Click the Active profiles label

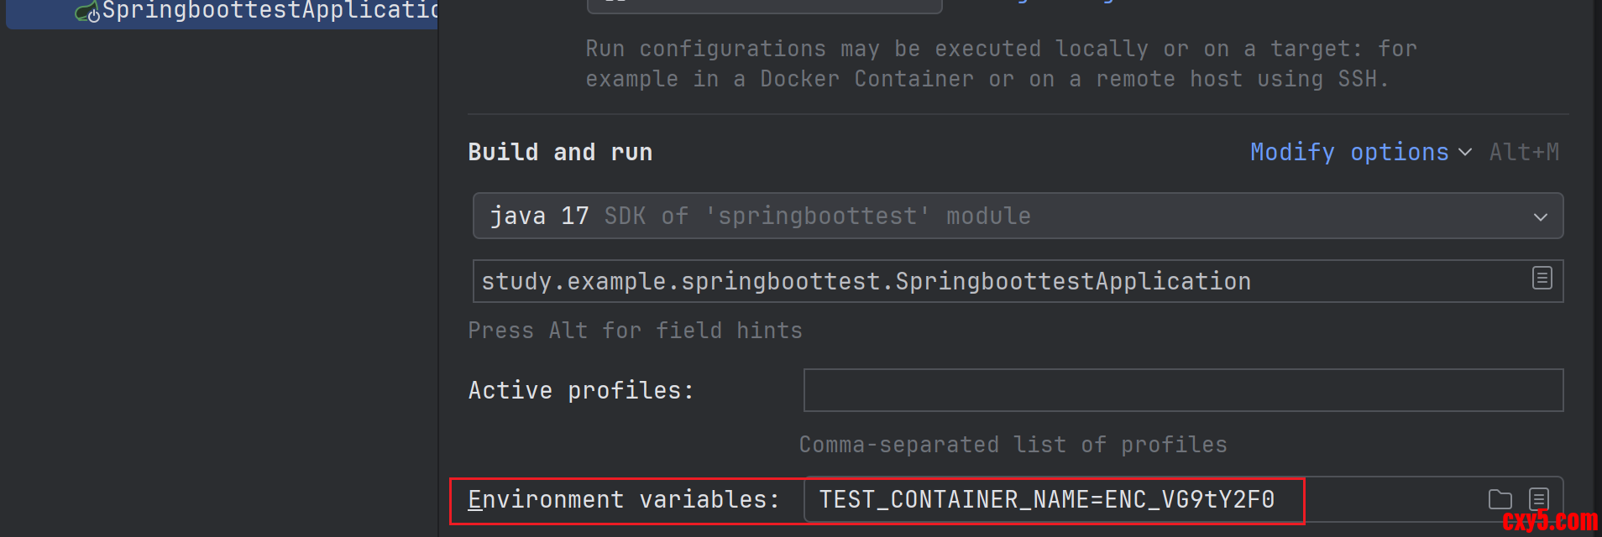(581, 391)
